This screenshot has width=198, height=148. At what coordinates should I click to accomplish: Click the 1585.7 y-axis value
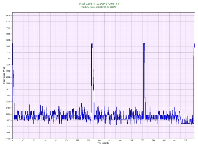point(9,132)
